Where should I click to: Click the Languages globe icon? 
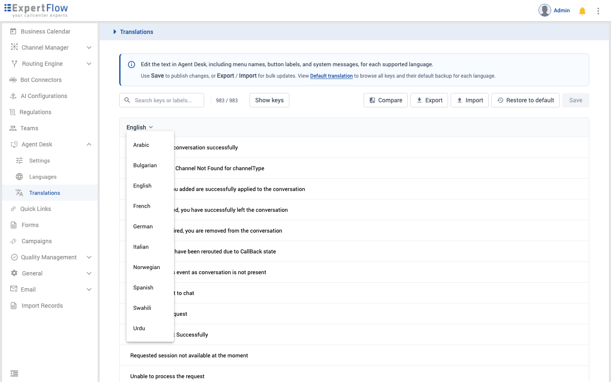pyautogui.click(x=19, y=177)
